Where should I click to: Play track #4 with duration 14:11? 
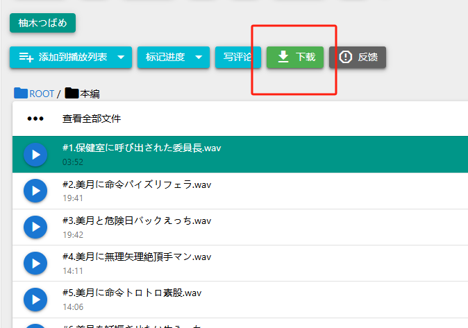coord(35,264)
